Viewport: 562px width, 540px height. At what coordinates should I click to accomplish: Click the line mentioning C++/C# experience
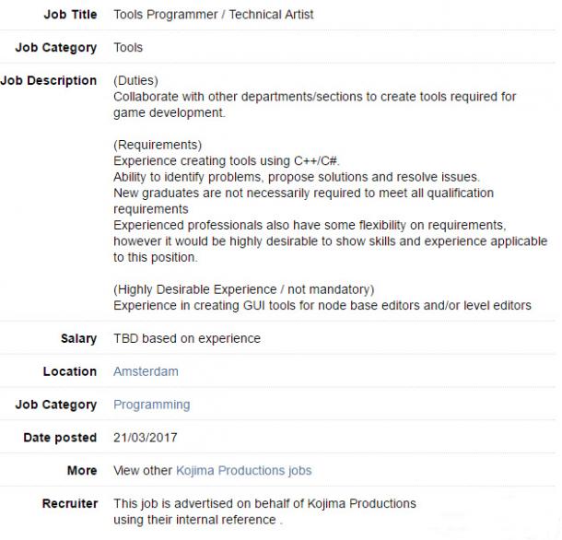coord(227,160)
